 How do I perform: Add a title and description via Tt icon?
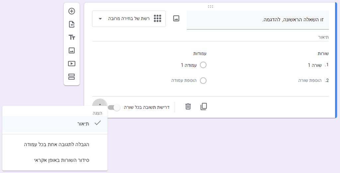pos(72,37)
